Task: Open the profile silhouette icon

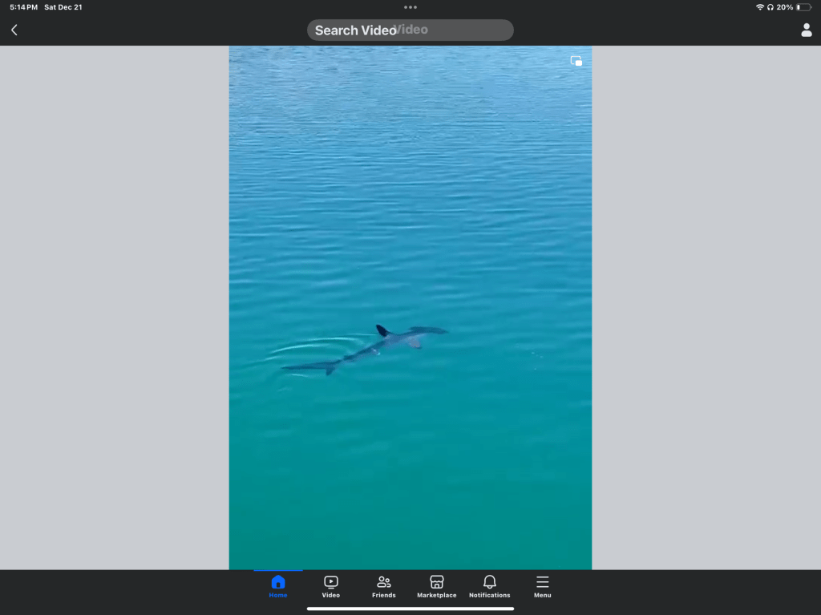Action: 806,30
